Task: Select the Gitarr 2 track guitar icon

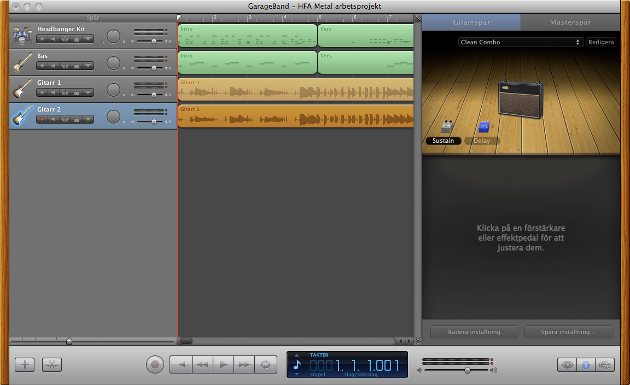Action: point(22,116)
